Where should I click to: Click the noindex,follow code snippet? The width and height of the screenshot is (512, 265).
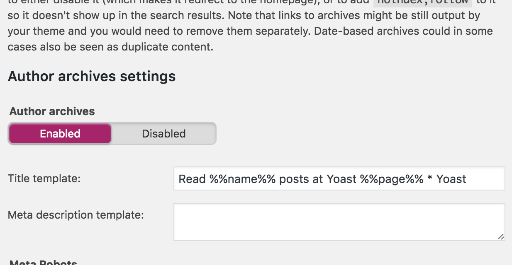tap(422, 2)
